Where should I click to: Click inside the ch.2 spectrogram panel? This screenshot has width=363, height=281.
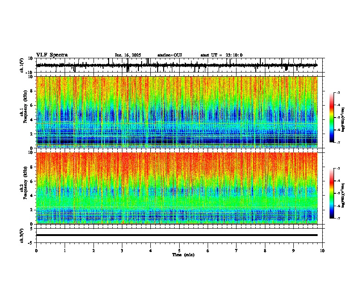pos(177,188)
